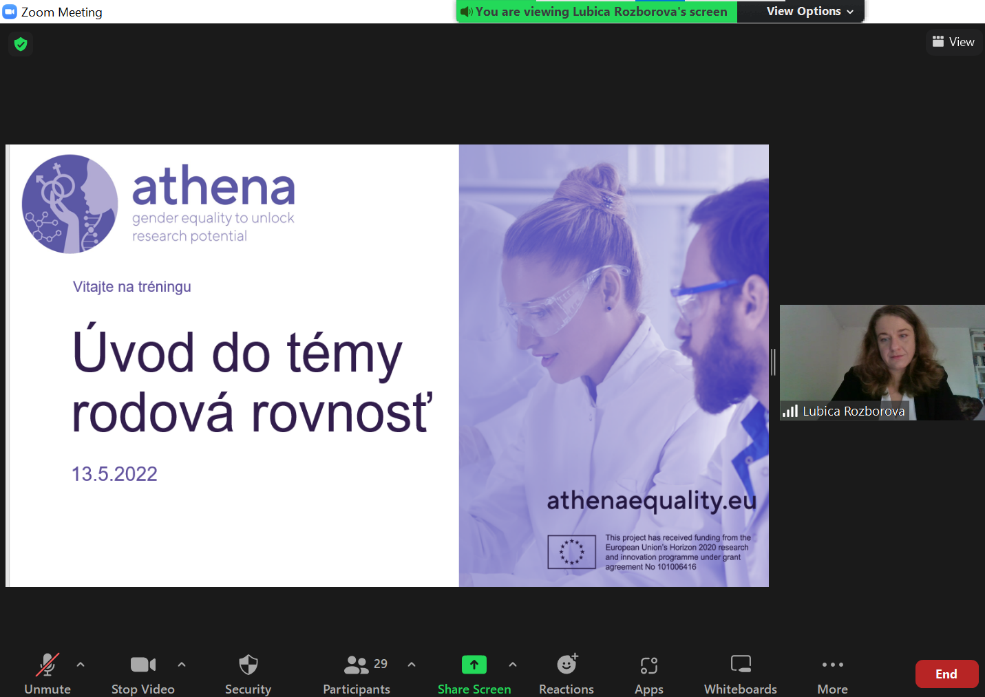The height and width of the screenshot is (697, 985).
Task: Open the Security shield menu
Action: point(248,674)
